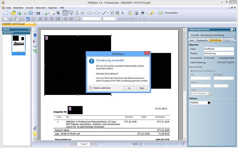Open the Bearbeiten menu

[18, 8]
